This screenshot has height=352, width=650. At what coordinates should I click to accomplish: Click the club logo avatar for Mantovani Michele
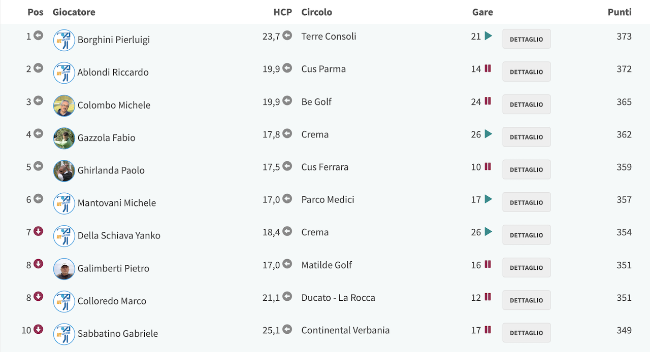tap(64, 203)
